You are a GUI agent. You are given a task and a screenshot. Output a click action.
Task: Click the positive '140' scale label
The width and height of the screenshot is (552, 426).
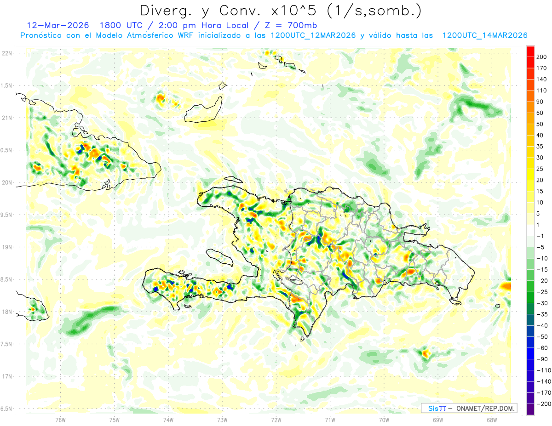[x=542, y=80]
